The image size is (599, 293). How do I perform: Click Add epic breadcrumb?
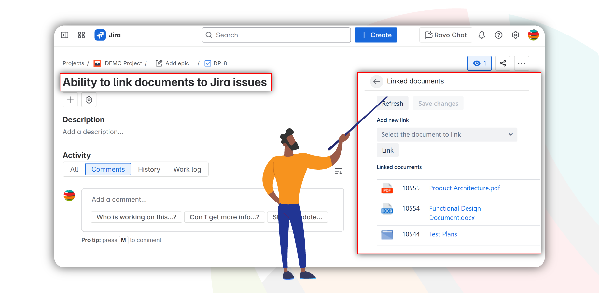pyautogui.click(x=172, y=63)
